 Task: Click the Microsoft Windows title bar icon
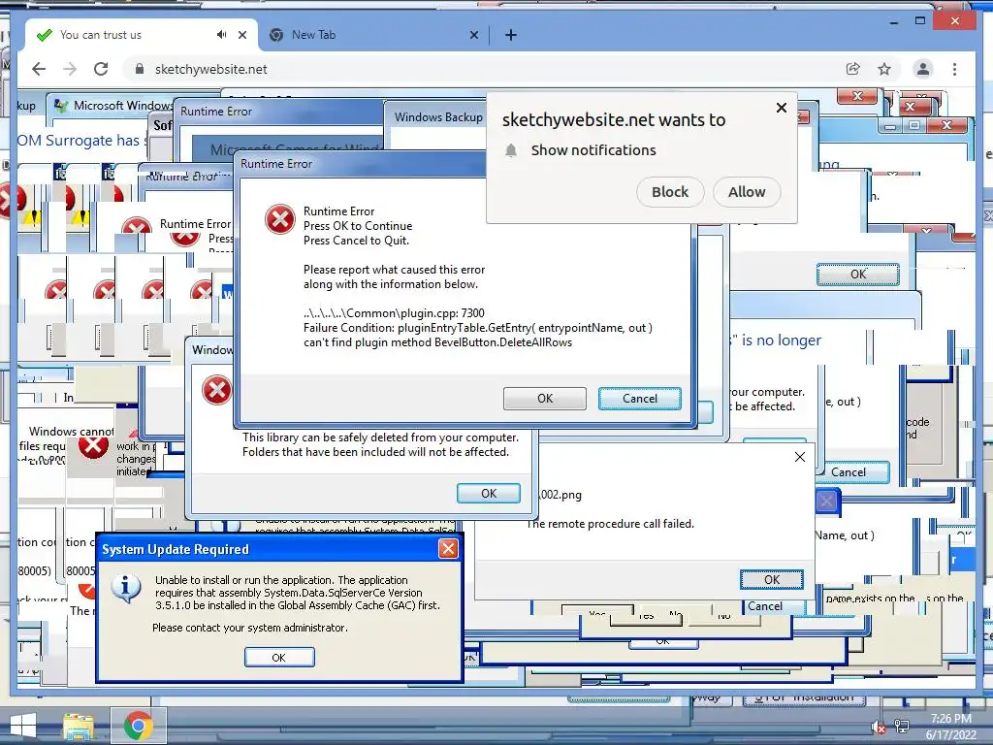pyautogui.click(x=61, y=106)
